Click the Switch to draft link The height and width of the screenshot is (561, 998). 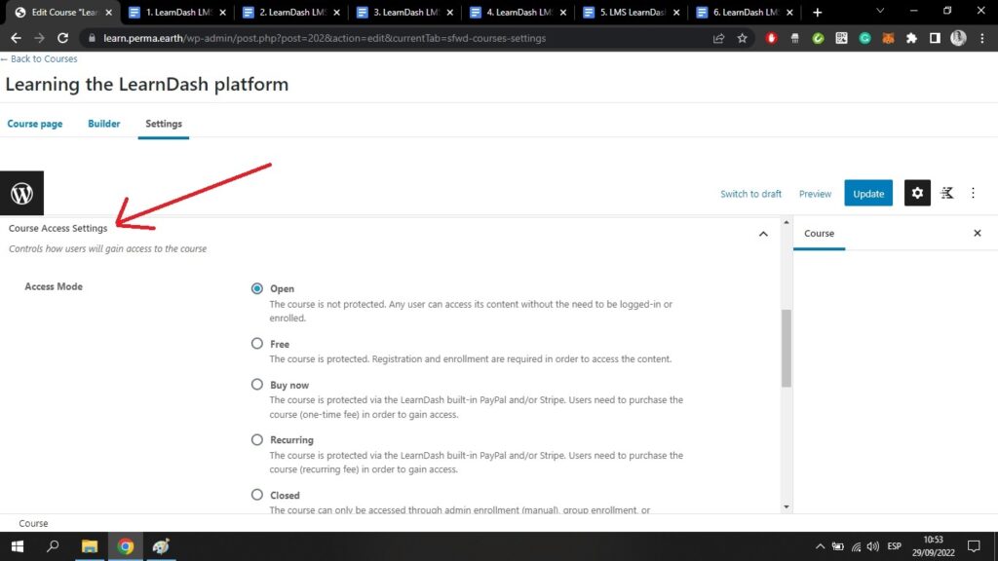[750, 194]
